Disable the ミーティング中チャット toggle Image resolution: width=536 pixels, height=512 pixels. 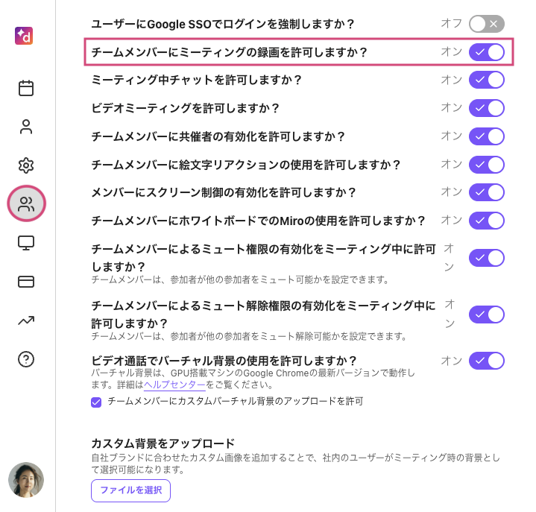coord(487,80)
